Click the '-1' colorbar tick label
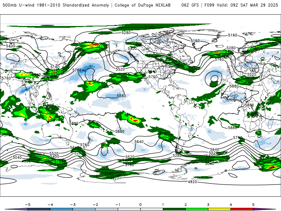 click(x=118, y=205)
